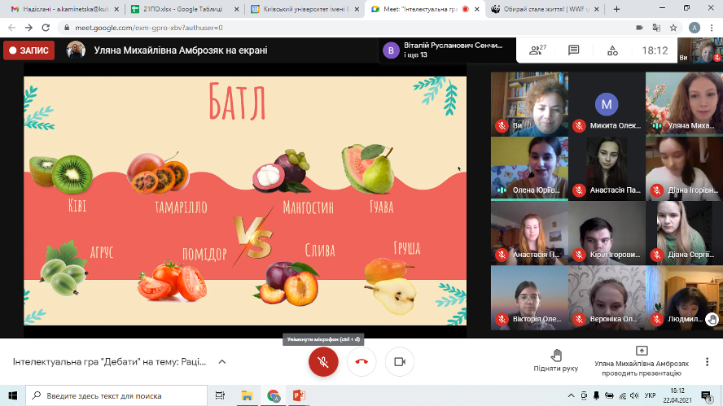Select Людмил... participant video tile
Viewport: 723px width, 406px height.
(684, 297)
